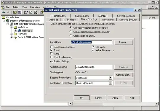Switch to the Directory Security tab
The width and height of the screenshot is (160, 111).
tap(128, 19)
